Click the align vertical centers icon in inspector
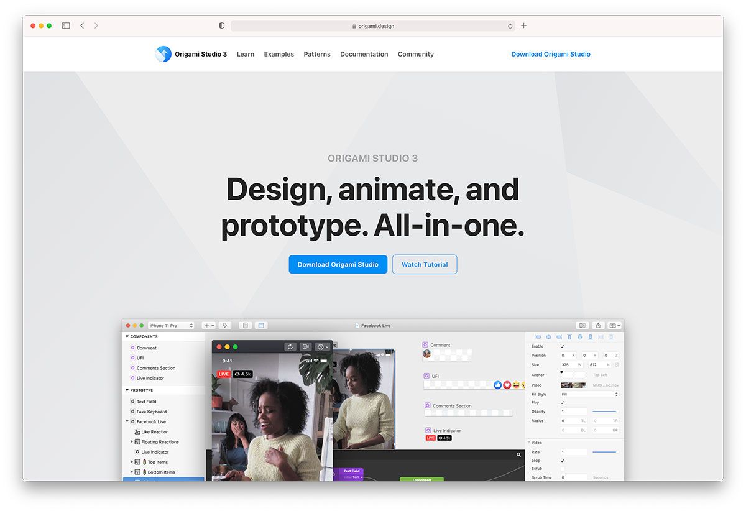Viewport: 746px width, 511px height. point(579,337)
